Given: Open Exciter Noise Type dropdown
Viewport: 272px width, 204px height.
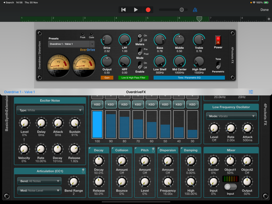Looking at the screenshot, I should pyautogui.click(x=50, y=110).
